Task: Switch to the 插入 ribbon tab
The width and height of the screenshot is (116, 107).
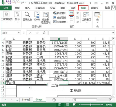Action: pyautogui.click(x=27, y=8)
